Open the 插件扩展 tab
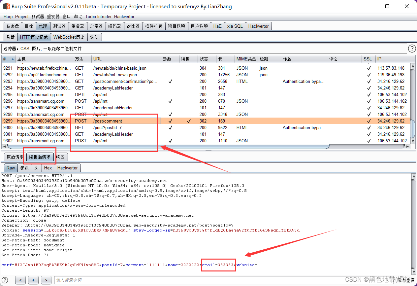The image size is (417, 286). pyautogui.click(x=154, y=26)
